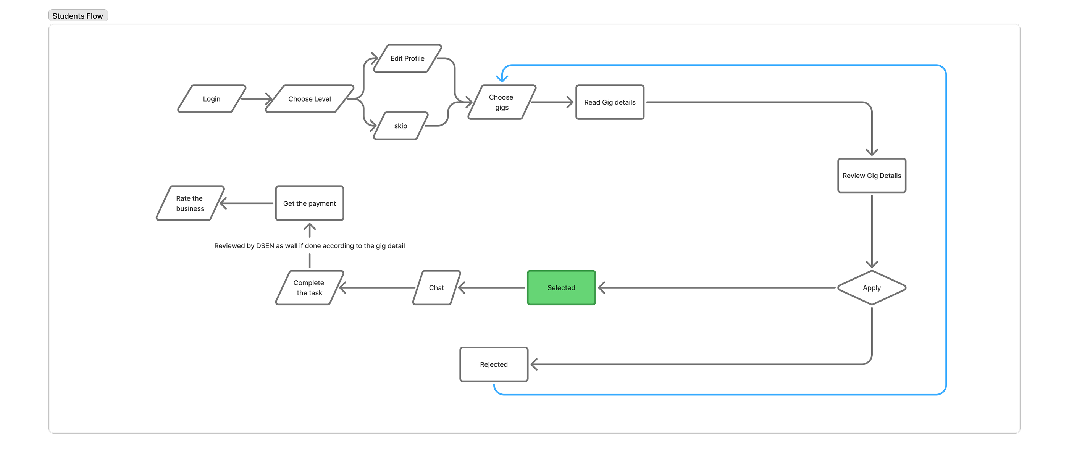Select the arrow from Apply to Rejected

706,364
